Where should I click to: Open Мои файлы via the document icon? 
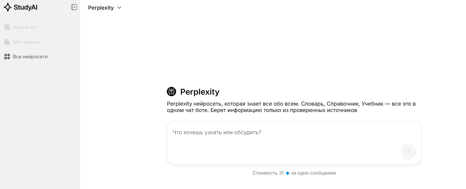(x=7, y=42)
